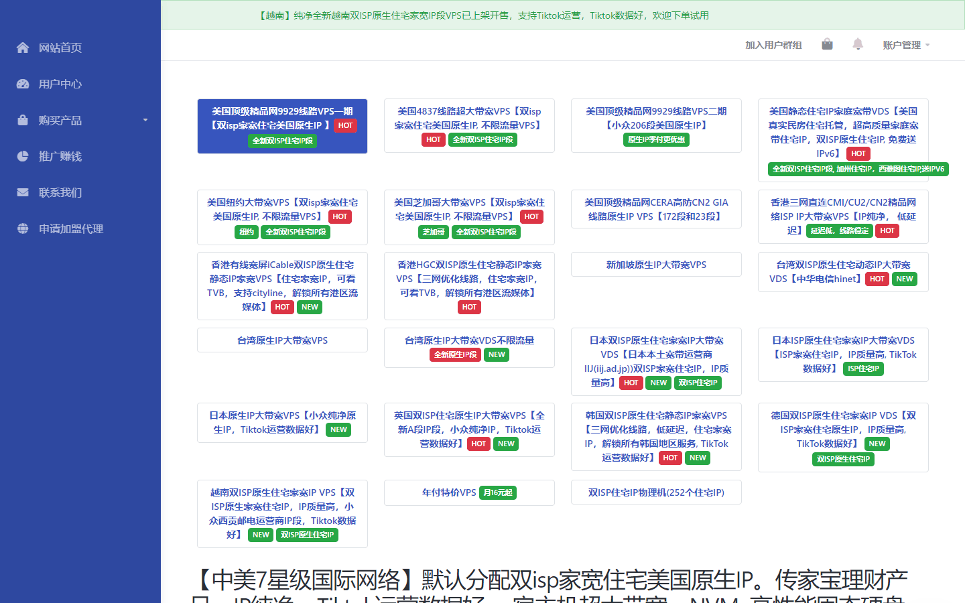
Task: Select the 台湾原生IP大带宽VPS category
Action: coord(282,340)
